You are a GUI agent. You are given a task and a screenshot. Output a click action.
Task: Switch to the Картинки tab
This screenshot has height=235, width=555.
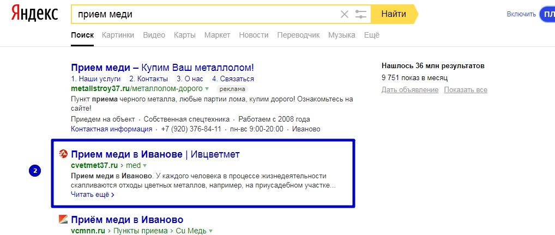coord(118,35)
